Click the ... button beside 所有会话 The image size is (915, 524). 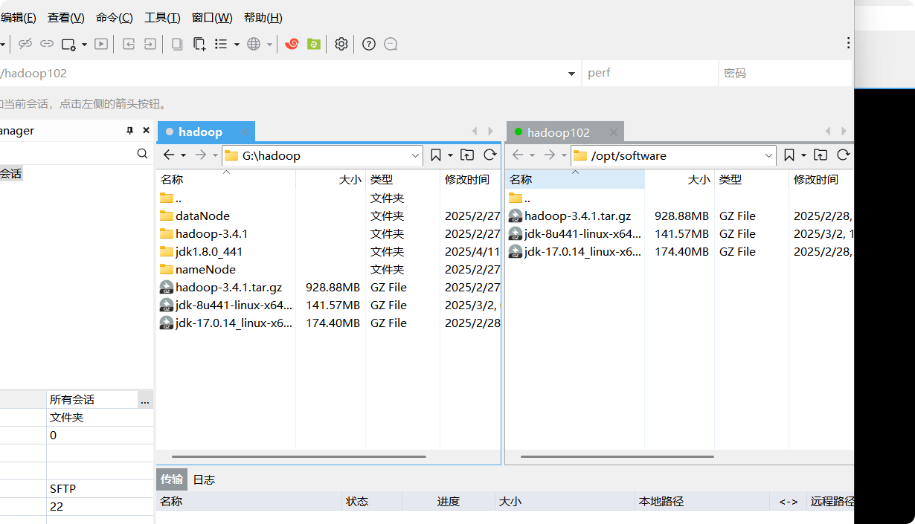click(x=145, y=400)
